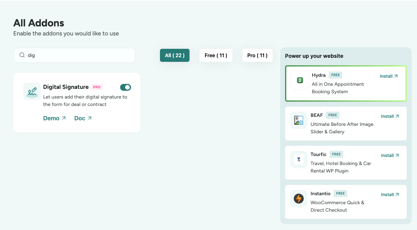417x230 pixels.
Task: Click the Tourfic plugin logo
Action: point(298,159)
